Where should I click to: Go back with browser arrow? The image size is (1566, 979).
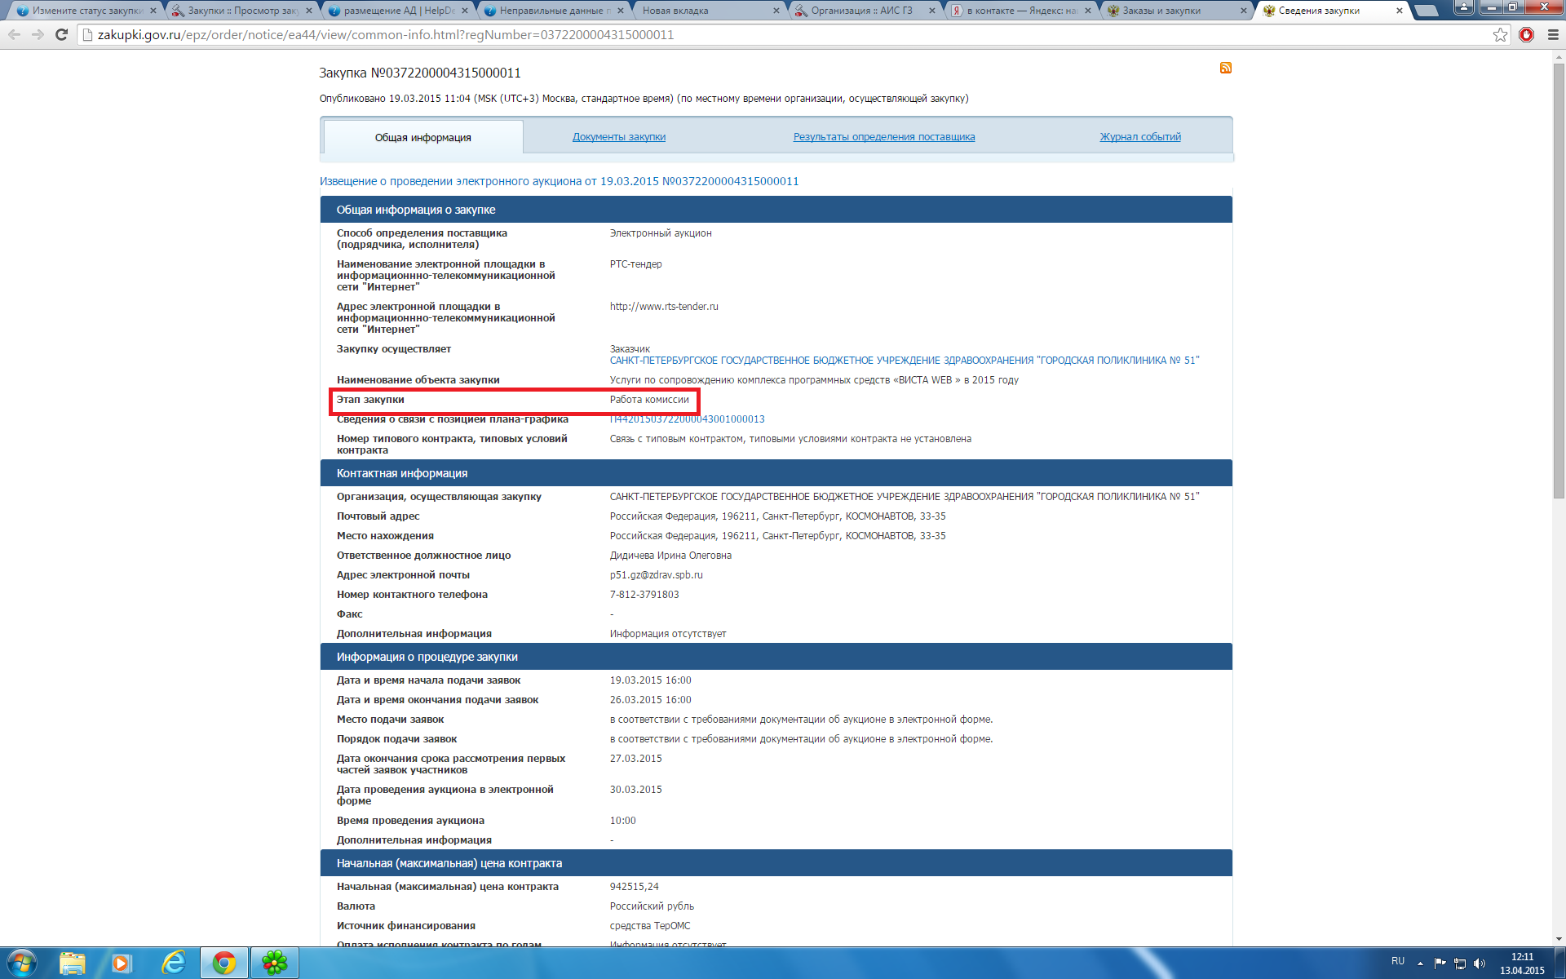[14, 35]
